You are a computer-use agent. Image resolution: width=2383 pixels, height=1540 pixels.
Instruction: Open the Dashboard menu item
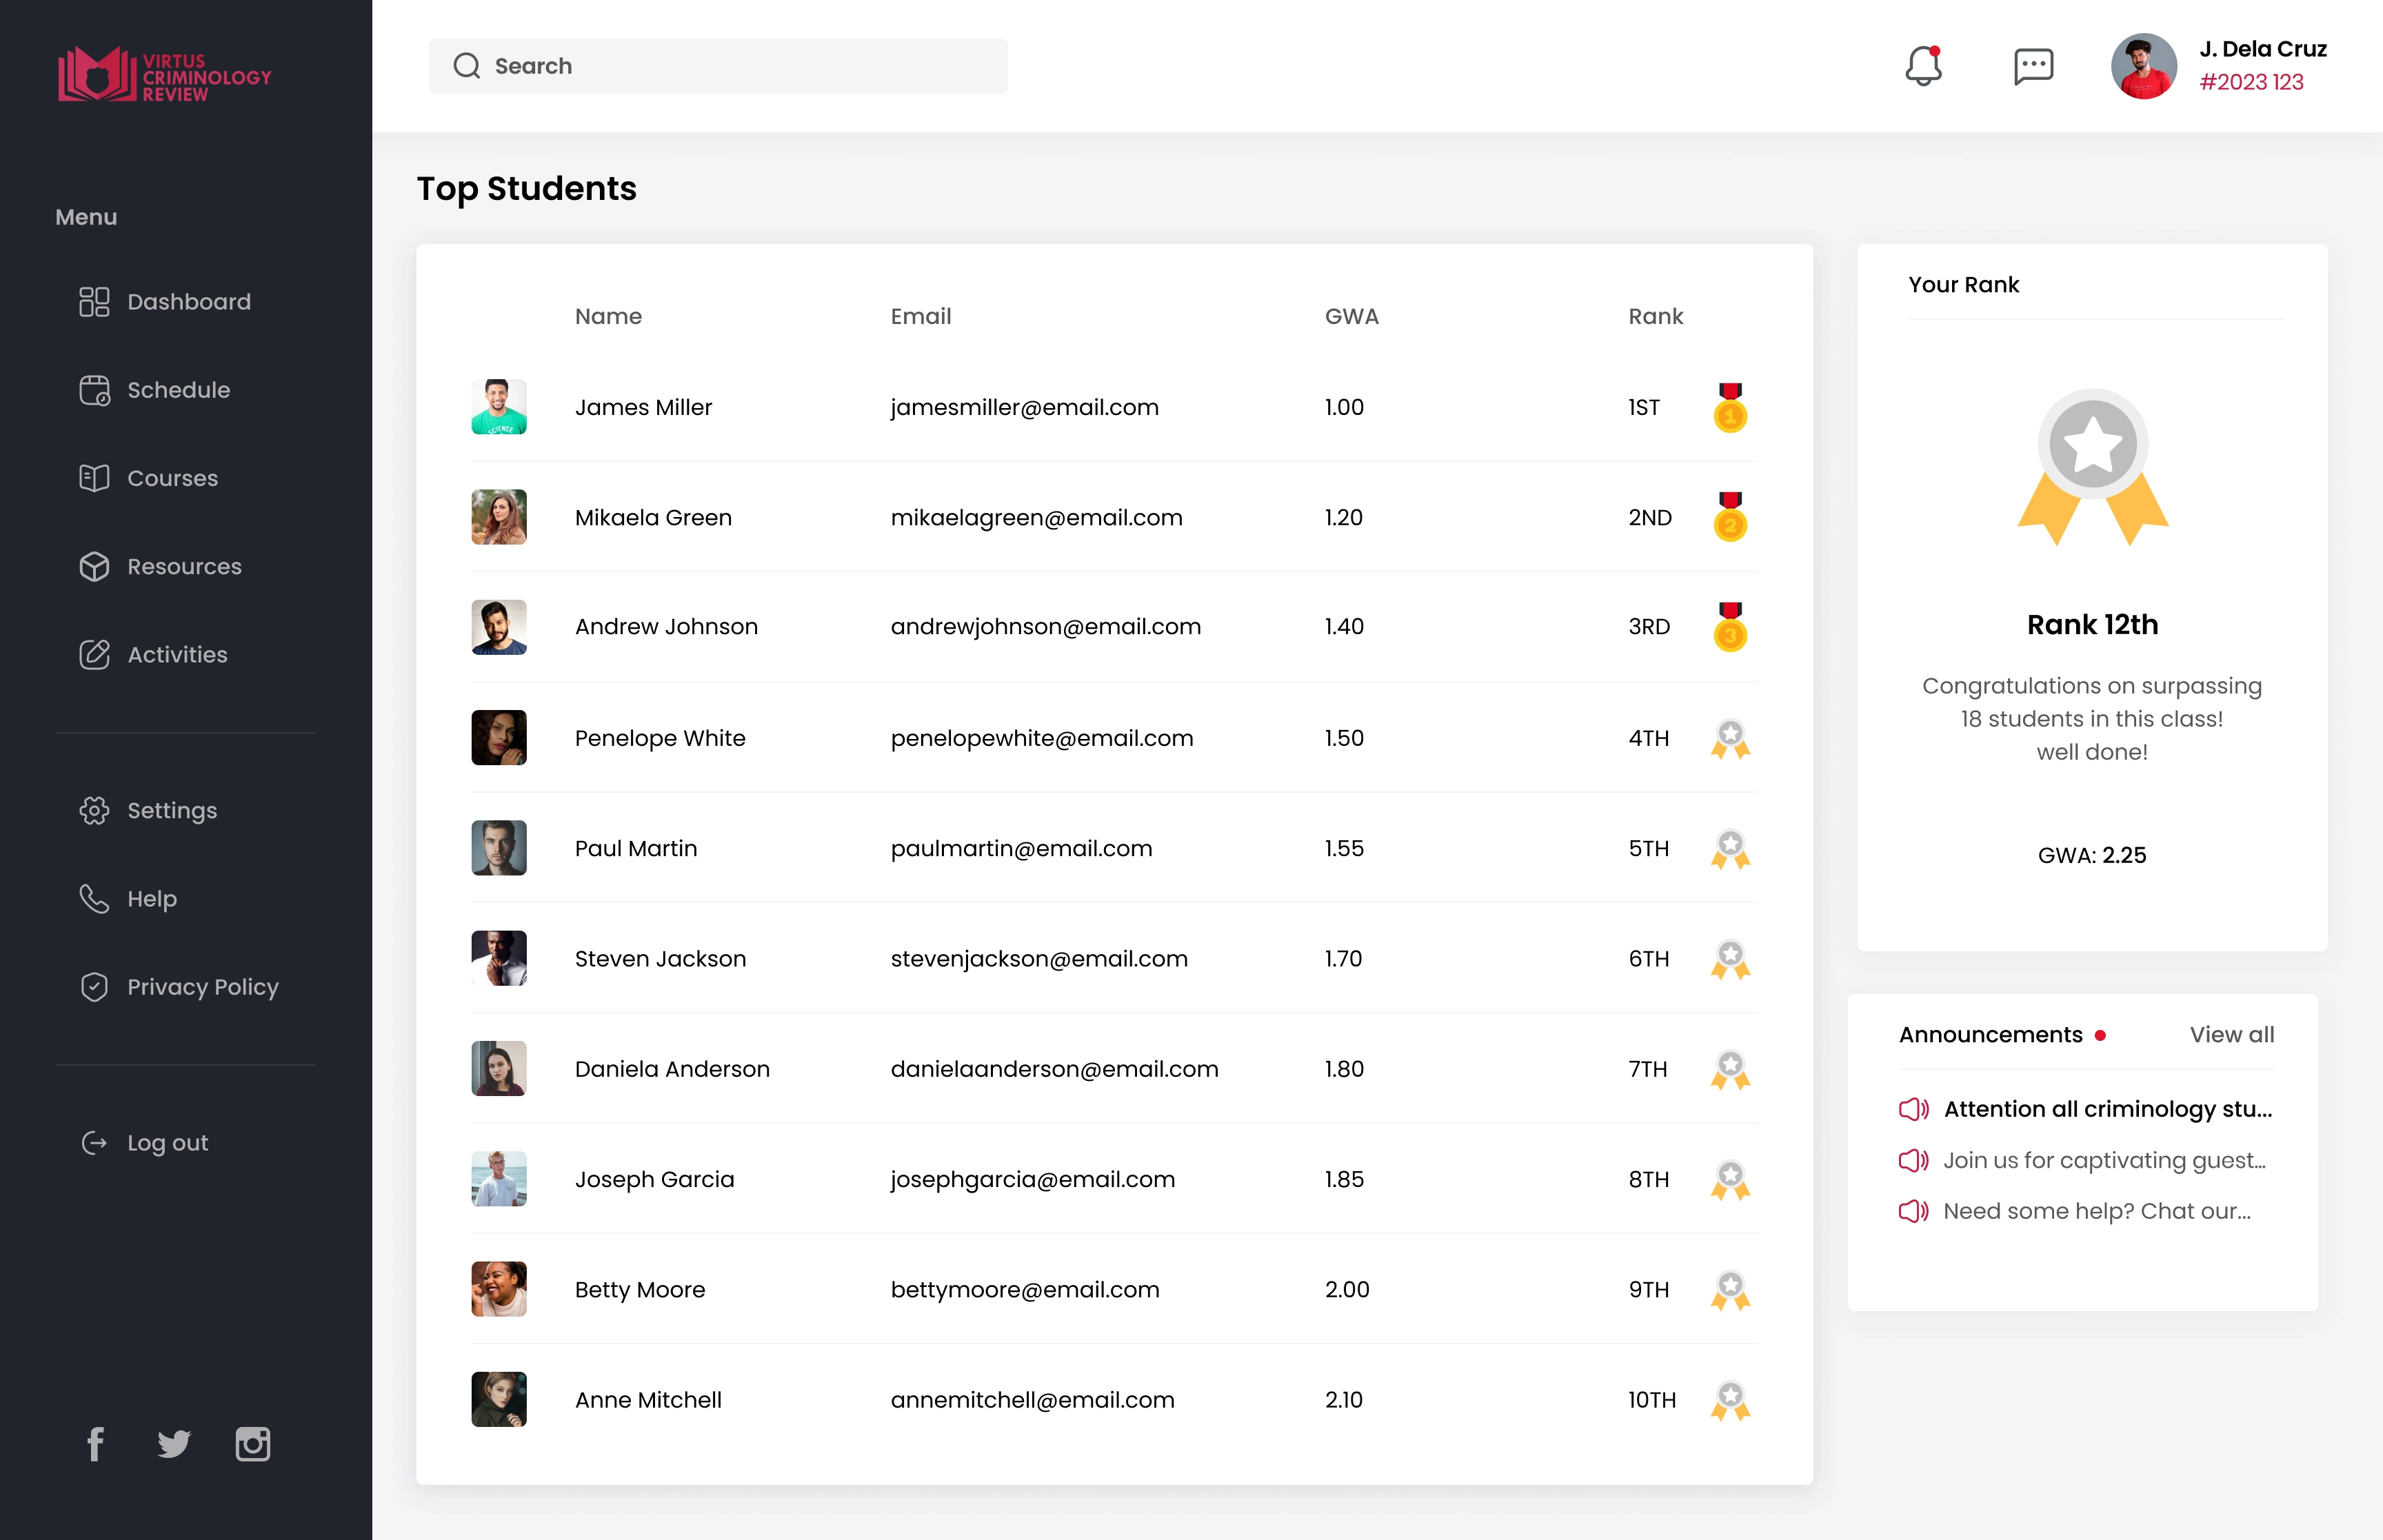point(188,302)
